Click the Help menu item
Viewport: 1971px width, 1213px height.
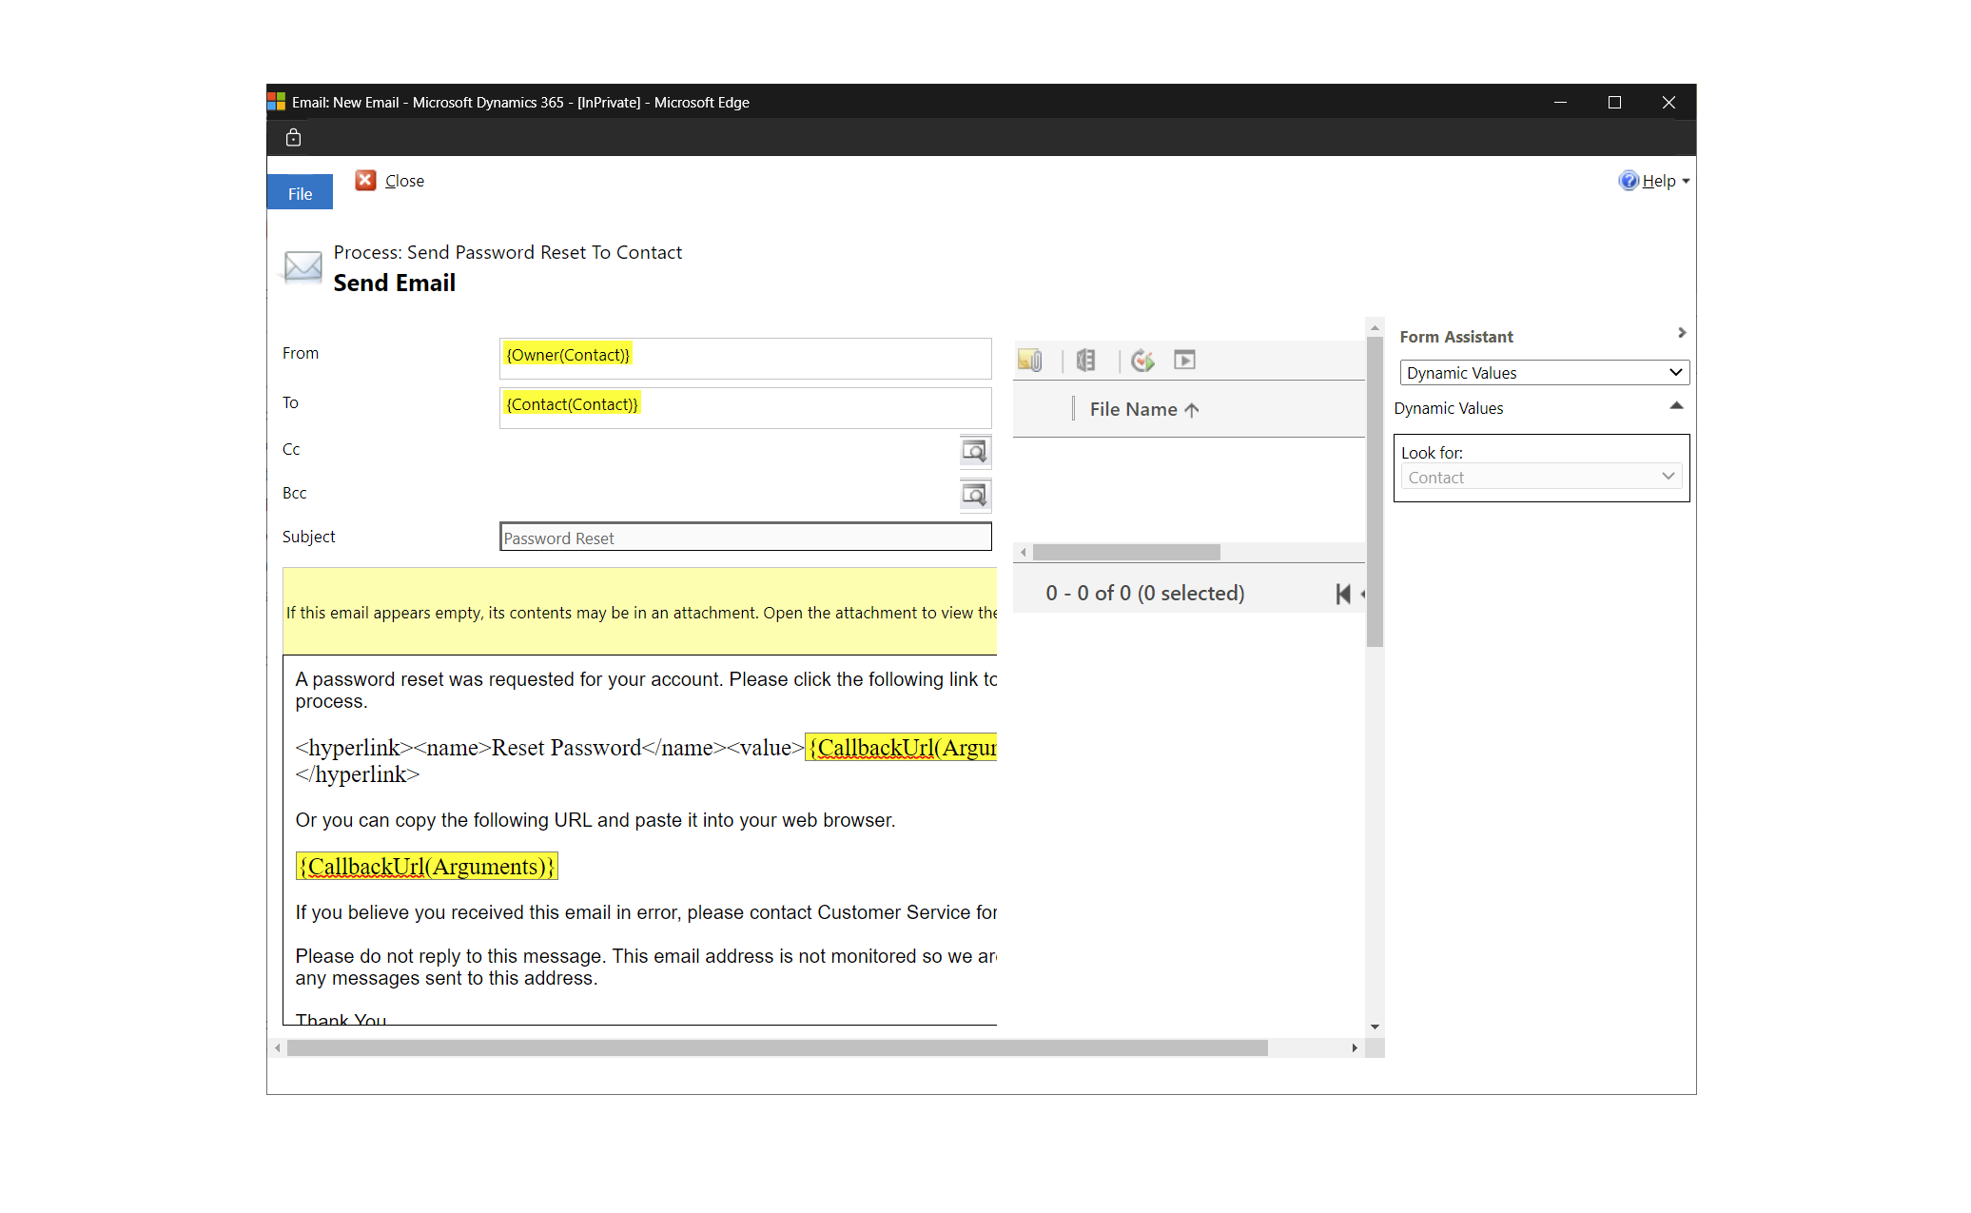point(1657,179)
